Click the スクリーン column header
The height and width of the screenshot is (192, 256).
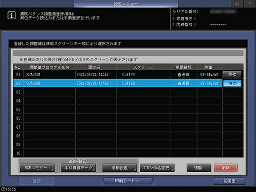click(x=143, y=67)
